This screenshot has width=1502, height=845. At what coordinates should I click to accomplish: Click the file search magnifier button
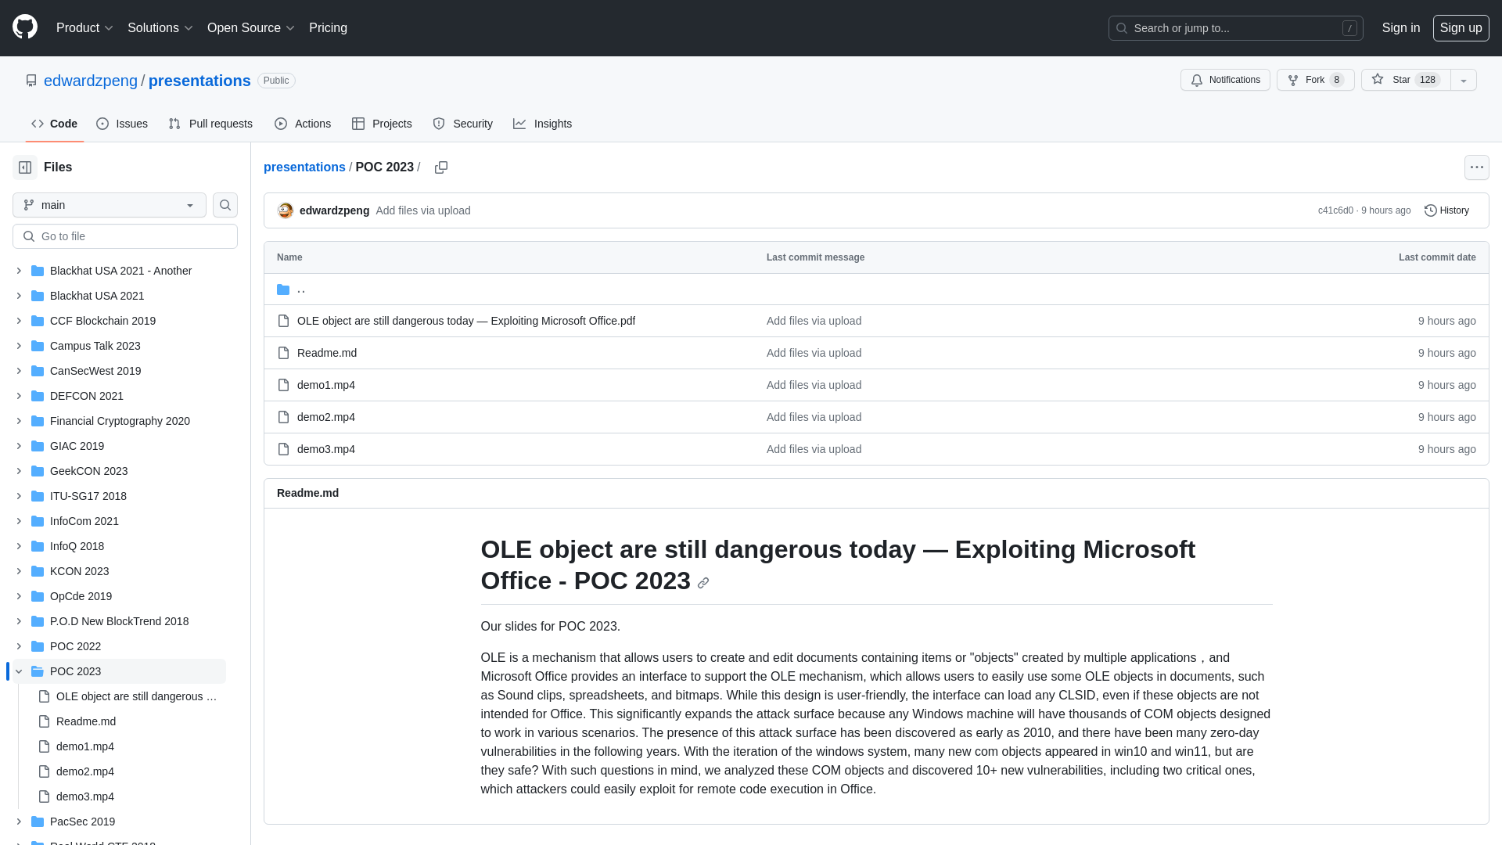[225, 205]
